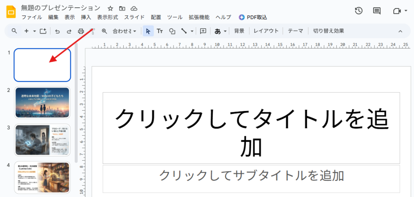Viewport: 414px width, 197px height.
Task: Open the new slide layout dropdown arrow
Action: pyautogui.click(x=34, y=31)
